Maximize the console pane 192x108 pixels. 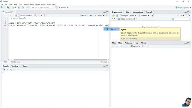coord(107,66)
